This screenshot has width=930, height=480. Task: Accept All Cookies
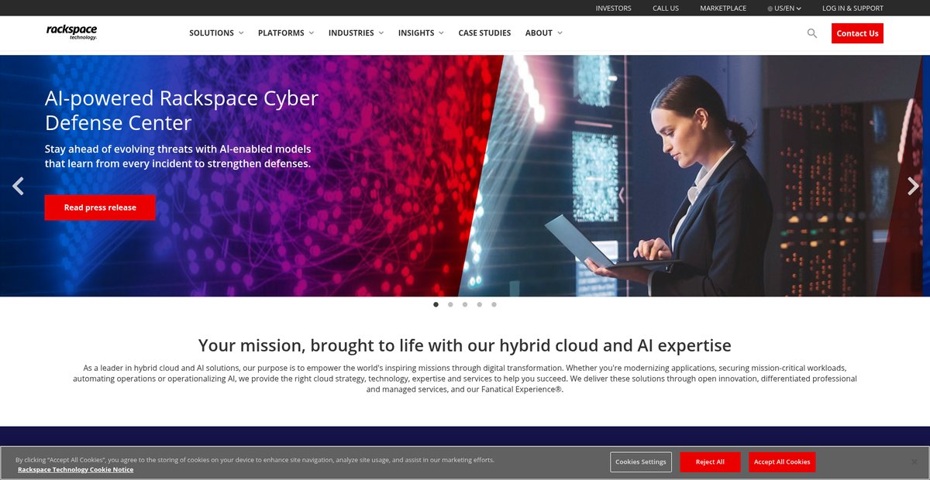[782, 462]
